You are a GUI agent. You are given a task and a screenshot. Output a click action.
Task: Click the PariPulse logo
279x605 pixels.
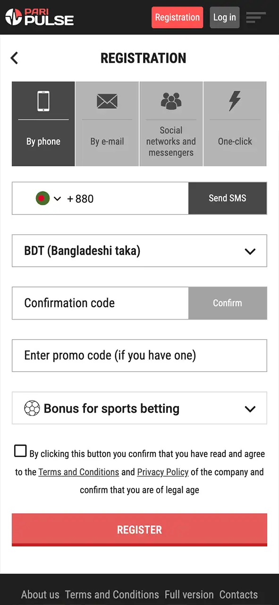click(39, 17)
